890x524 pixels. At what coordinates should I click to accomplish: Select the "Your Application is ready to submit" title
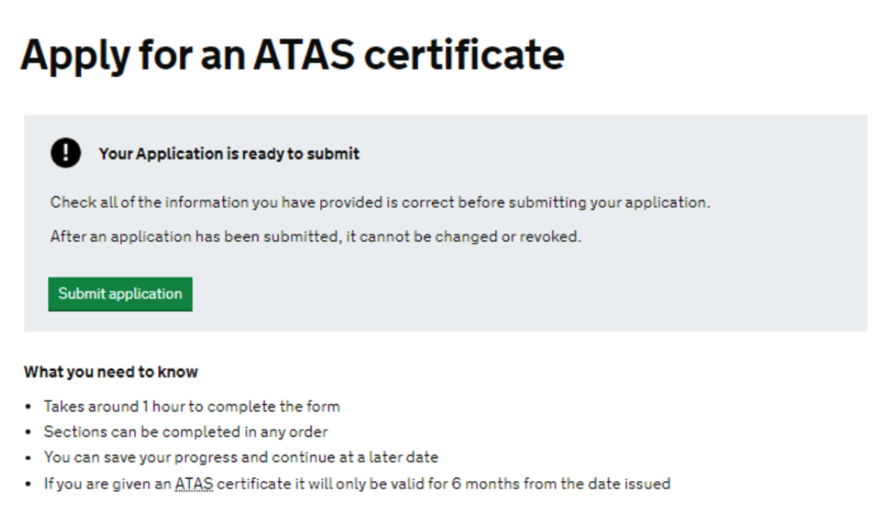229,154
